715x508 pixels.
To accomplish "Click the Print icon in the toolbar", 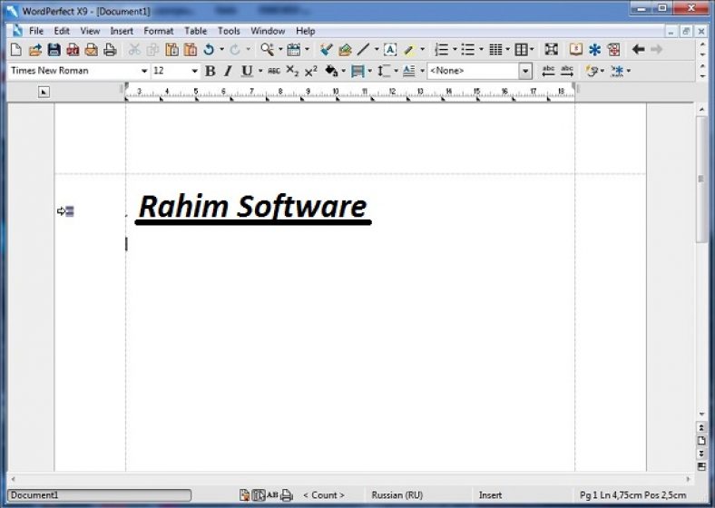I will point(110,49).
